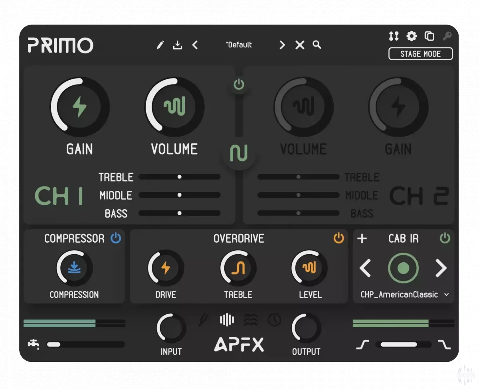The height and width of the screenshot is (389, 479).
Task: Go to next preset arrow
Action: click(x=282, y=45)
